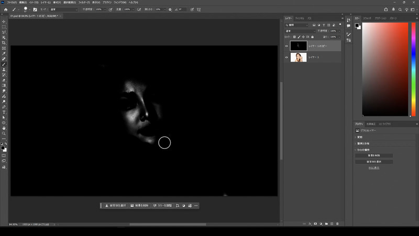Open layer blend mode dropdown
Screen dimensions: 419x236
click(x=300, y=31)
